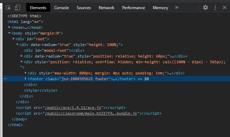Select the closing html tag
This screenshot has width=230, height=137.
click(x=15, y=125)
